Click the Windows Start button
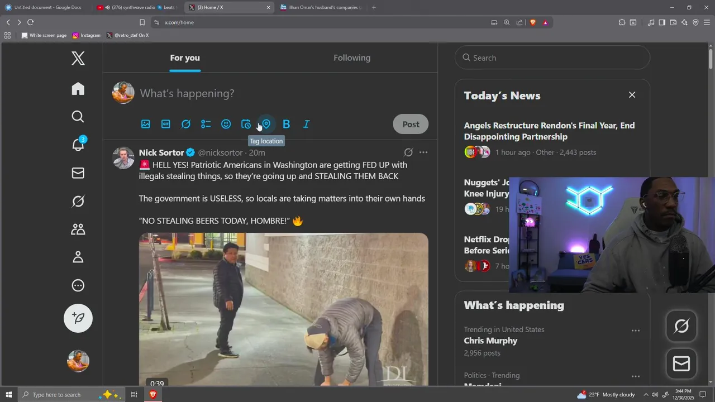The image size is (715, 402). [x=9, y=395]
